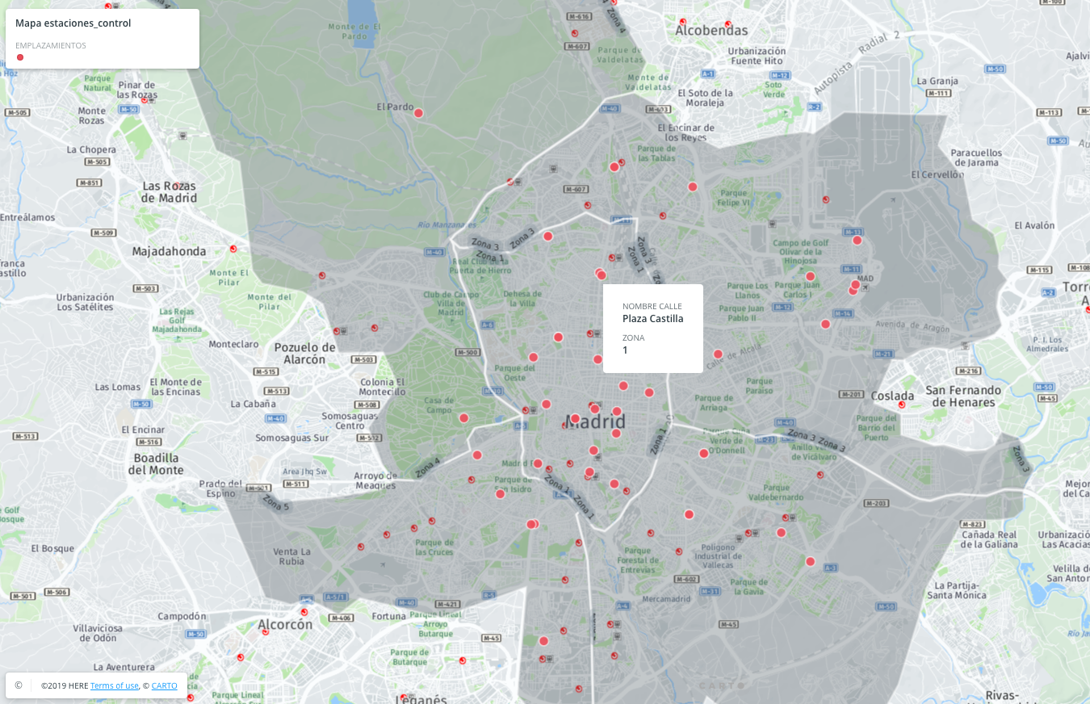Click the EMPLAZAMIENTOS legend layer label

pos(51,45)
